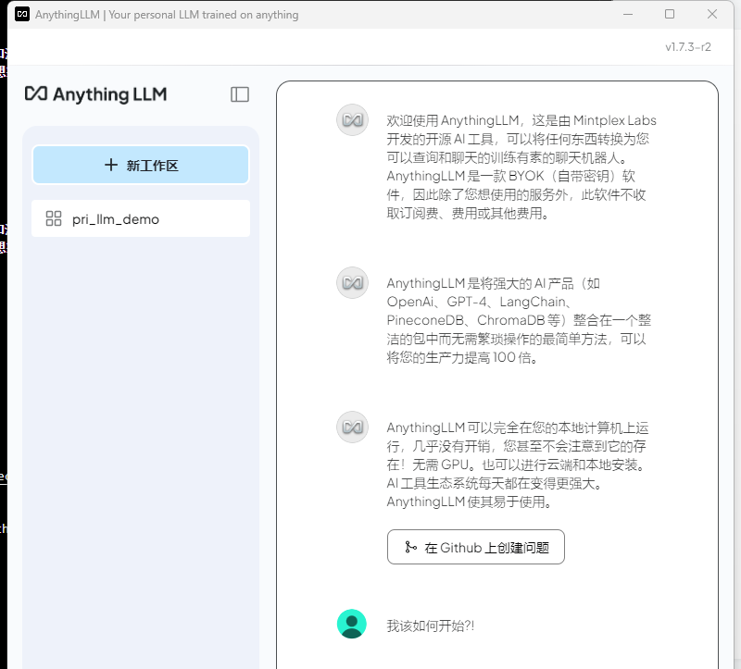741x669 pixels.
Task: Open the pri_llm_demo workspace
Action: [141, 218]
